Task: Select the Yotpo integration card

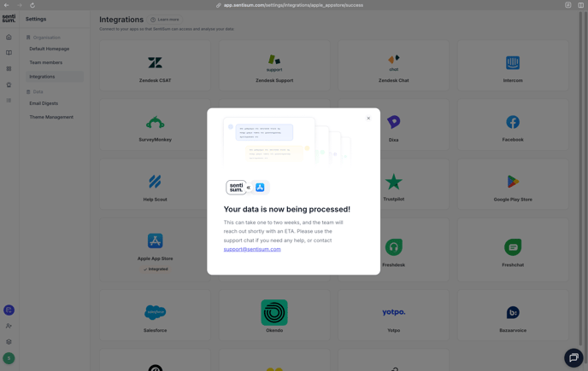Action: coord(393,316)
